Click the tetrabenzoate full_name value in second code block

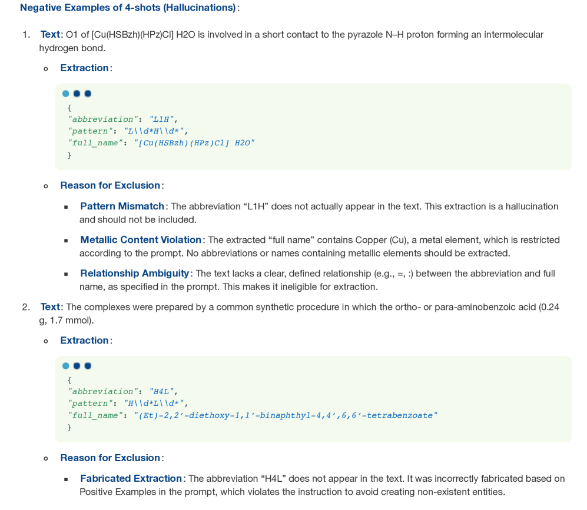[286, 415]
